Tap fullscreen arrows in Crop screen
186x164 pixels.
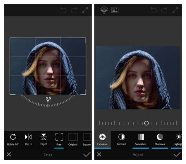pyautogui.click(x=85, y=10)
